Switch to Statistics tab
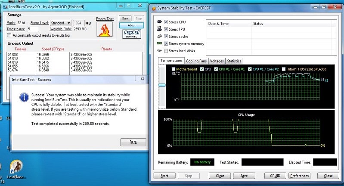344x186 pixels. [234, 61]
